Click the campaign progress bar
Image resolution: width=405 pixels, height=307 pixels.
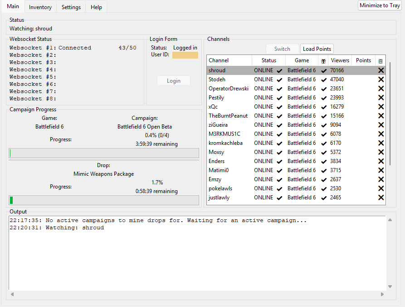[x=104, y=153]
